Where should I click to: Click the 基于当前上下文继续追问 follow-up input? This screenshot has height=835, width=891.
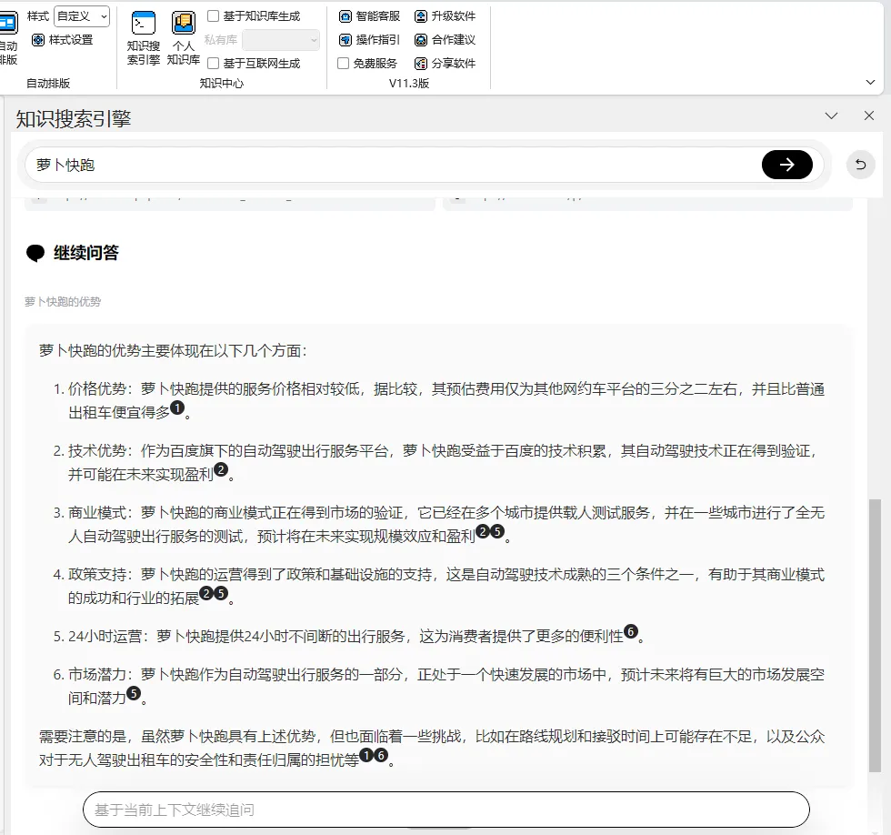[x=446, y=810]
